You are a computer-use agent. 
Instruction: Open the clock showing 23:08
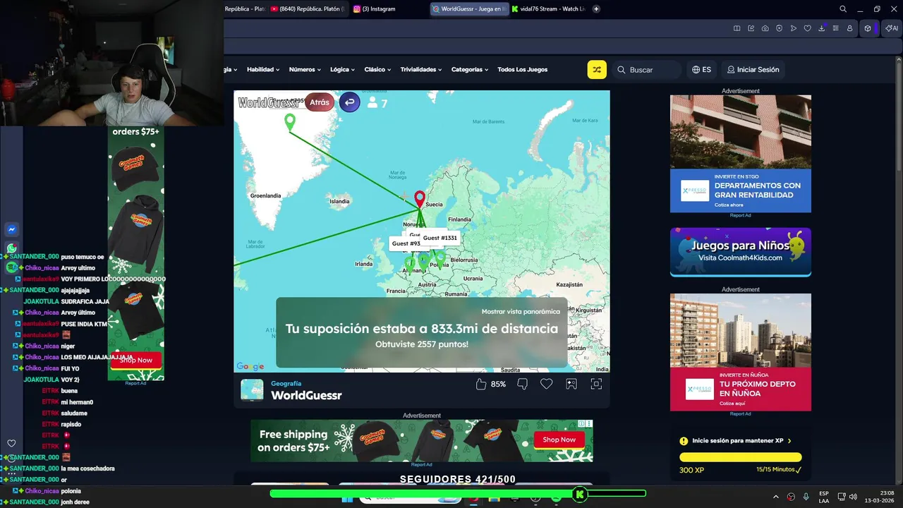tap(881, 497)
